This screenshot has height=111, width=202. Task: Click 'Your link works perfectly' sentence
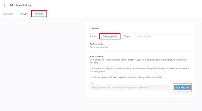[x=126, y=77]
